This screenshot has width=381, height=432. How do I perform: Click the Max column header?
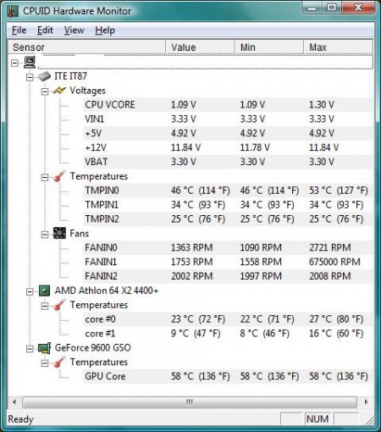[x=338, y=47]
